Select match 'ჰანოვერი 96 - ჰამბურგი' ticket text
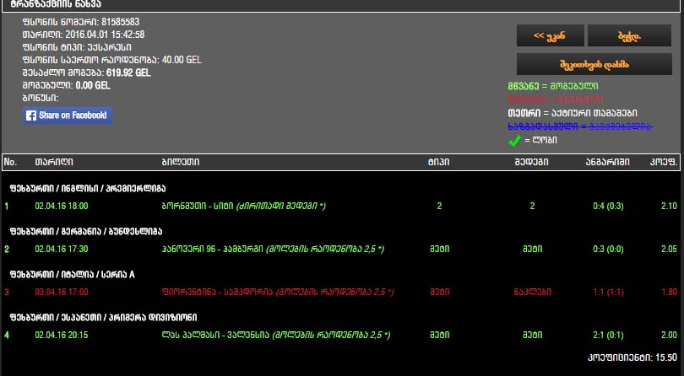Viewport: 684px width, 376px height. click(x=273, y=249)
